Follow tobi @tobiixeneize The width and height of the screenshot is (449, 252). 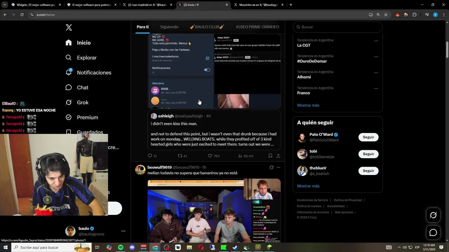click(x=368, y=154)
